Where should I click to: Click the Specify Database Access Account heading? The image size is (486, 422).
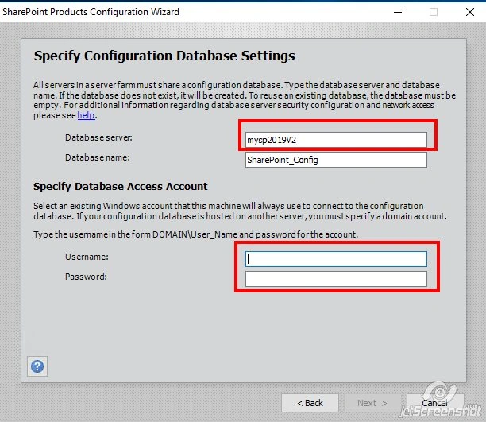[120, 187]
